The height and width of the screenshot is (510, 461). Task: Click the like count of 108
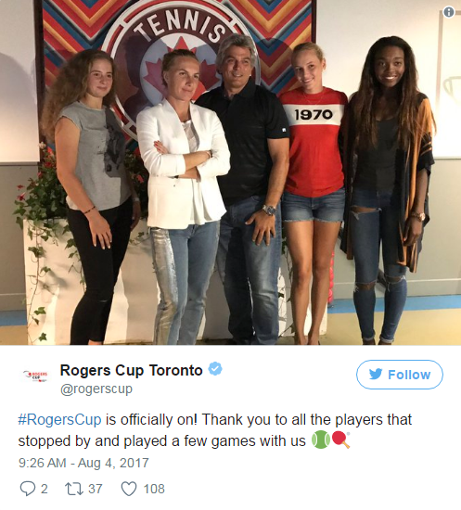154,489
